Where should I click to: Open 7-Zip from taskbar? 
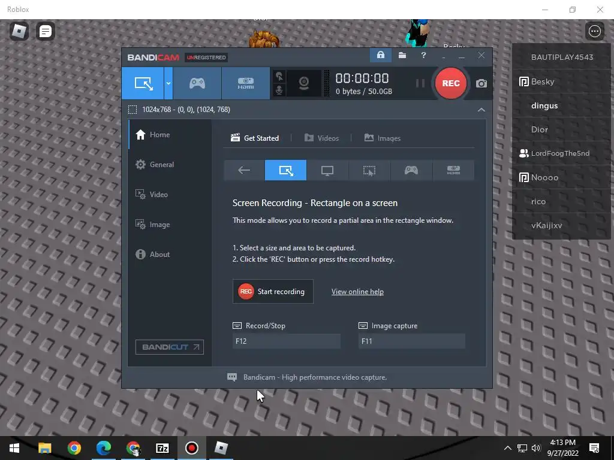tap(162, 448)
